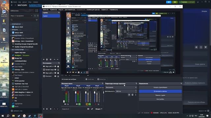The width and height of the screenshot is (211, 118).
Task: Undock the Scenes panel with its float icon
Action: 59,12
